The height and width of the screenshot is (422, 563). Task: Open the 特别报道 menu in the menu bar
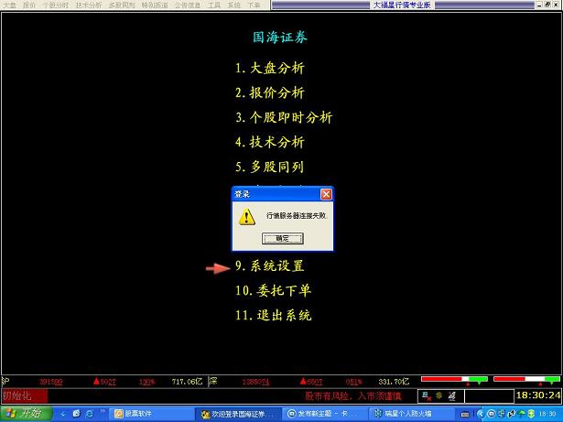(155, 5)
